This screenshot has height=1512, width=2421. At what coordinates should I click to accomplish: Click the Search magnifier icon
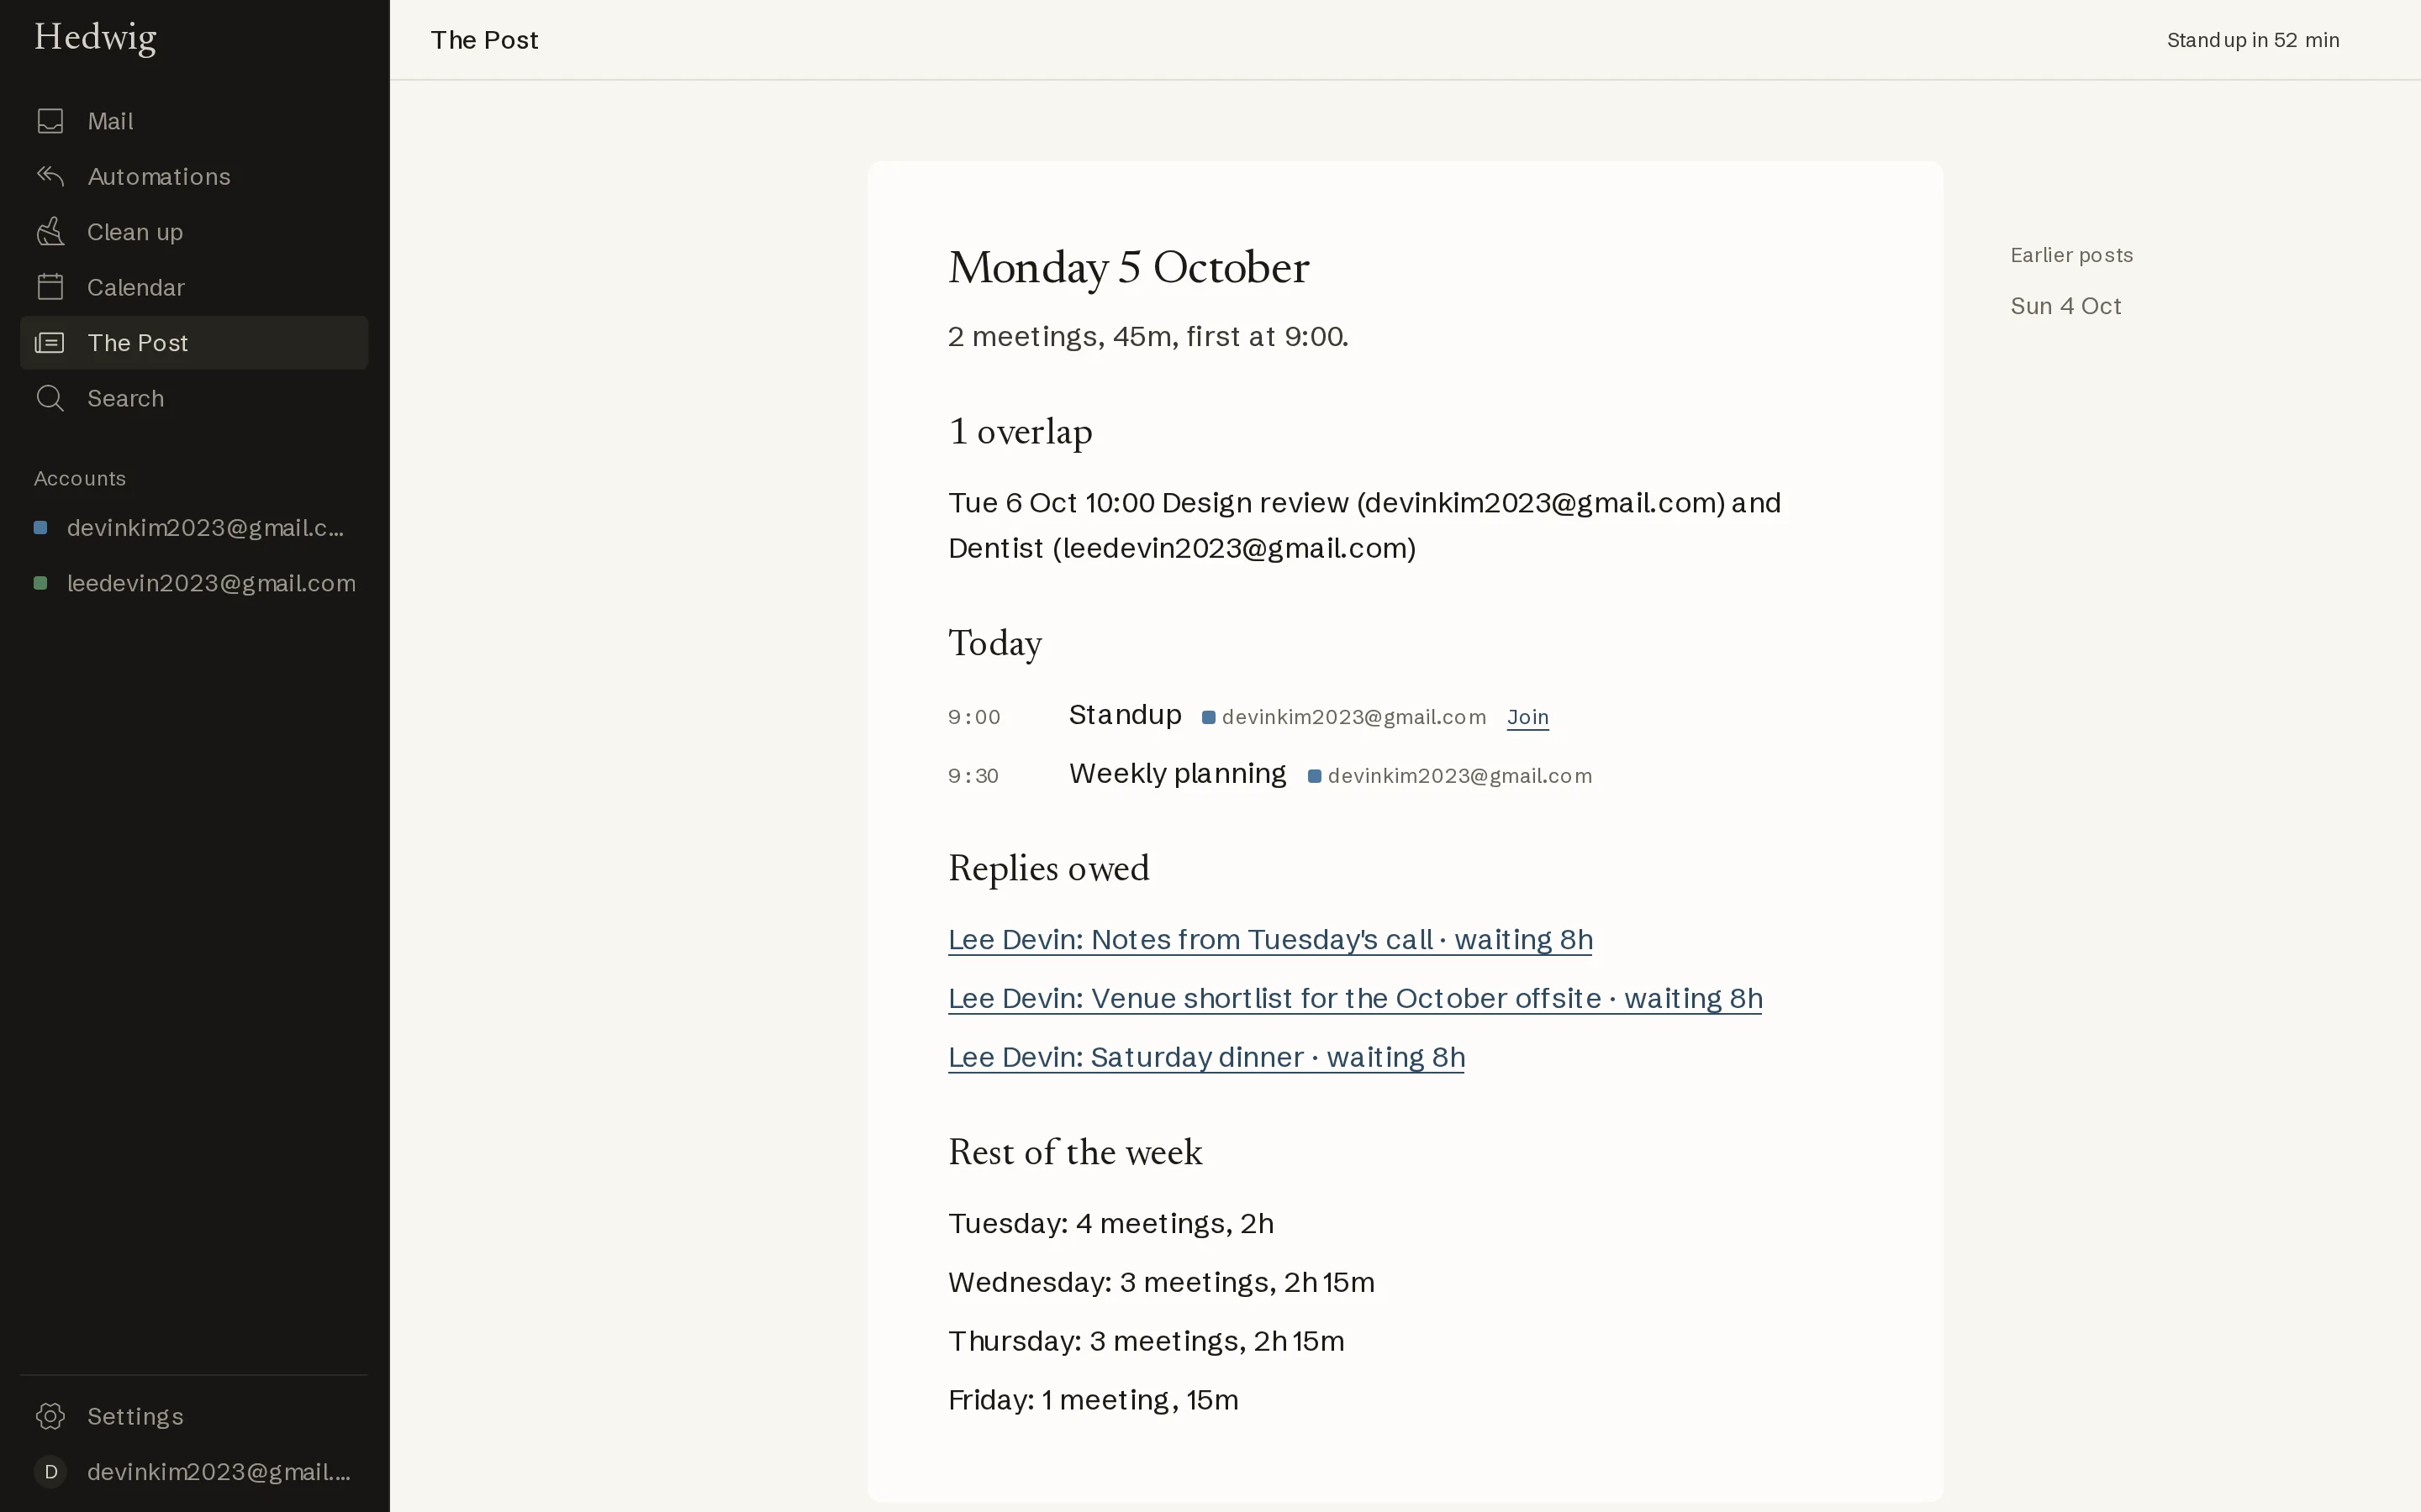pyautogui.click(x=50, y=398)
